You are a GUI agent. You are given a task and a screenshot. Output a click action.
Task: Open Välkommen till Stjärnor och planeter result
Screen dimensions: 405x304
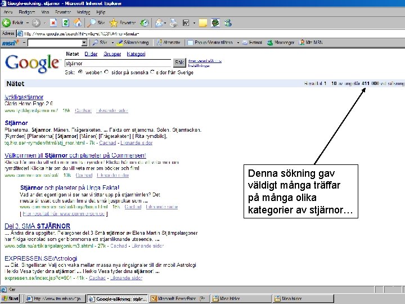(x=75, y=155)
